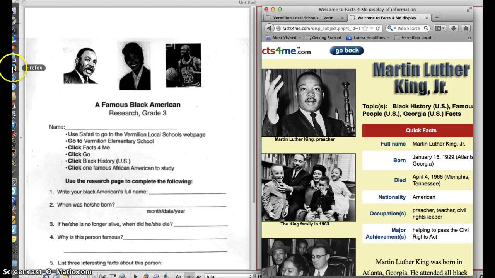Click The King family in 1963 photo
Image resolution: width=495 pixels, height=278 pixels.
coord(309,187)
